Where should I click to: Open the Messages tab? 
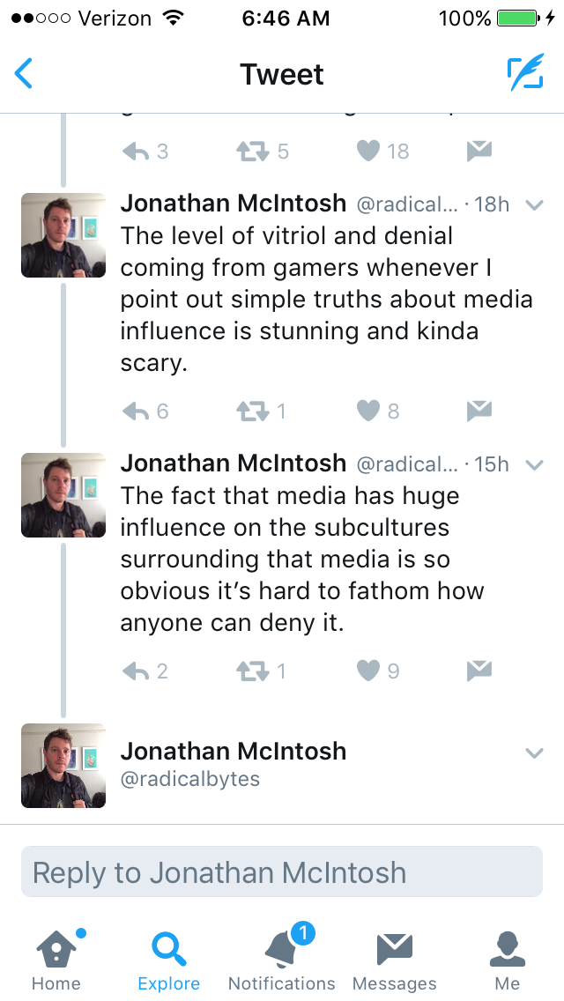coord(394,959)
